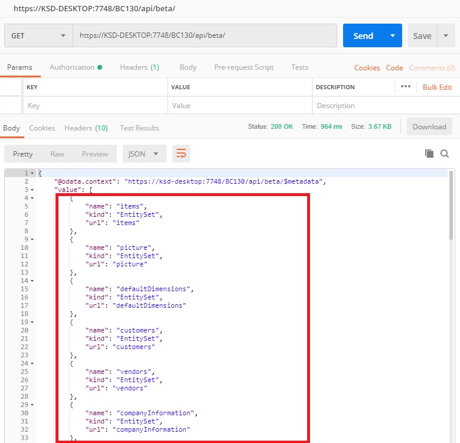The height and width of the screenshot is (443, 460).
Task: Open the three-dot column options menu
Action: point(405,87)
